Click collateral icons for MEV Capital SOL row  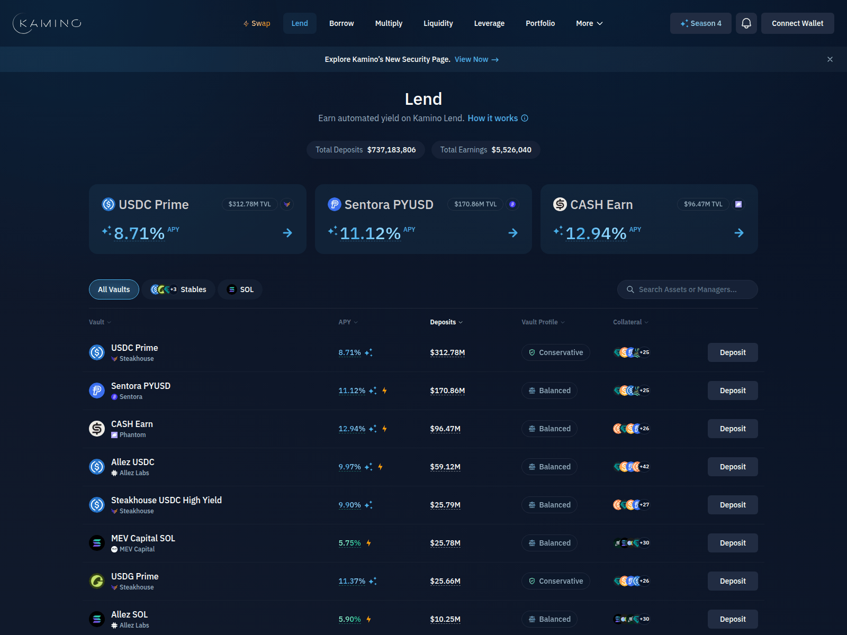coord(632,543)
